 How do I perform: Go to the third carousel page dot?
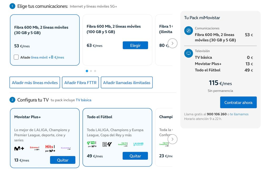(x=95, y=71)
